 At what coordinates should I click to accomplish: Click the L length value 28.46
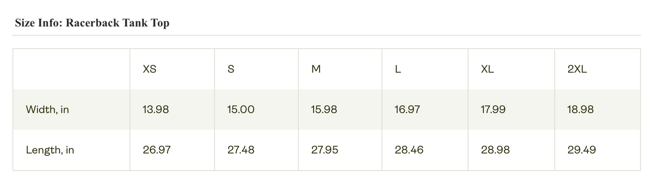(x=409, y=150)
